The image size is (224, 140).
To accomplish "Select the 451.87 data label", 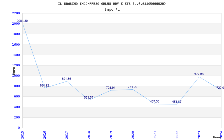I will [177, 102].
